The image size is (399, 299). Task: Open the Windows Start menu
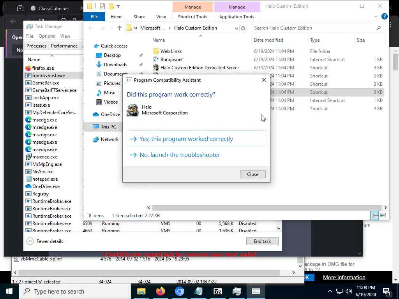9,291
